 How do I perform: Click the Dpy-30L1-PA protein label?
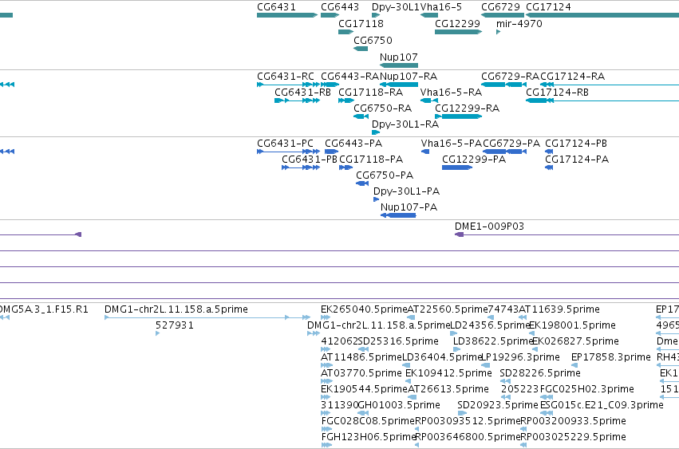pyautogui.click(x=406, y=191)
